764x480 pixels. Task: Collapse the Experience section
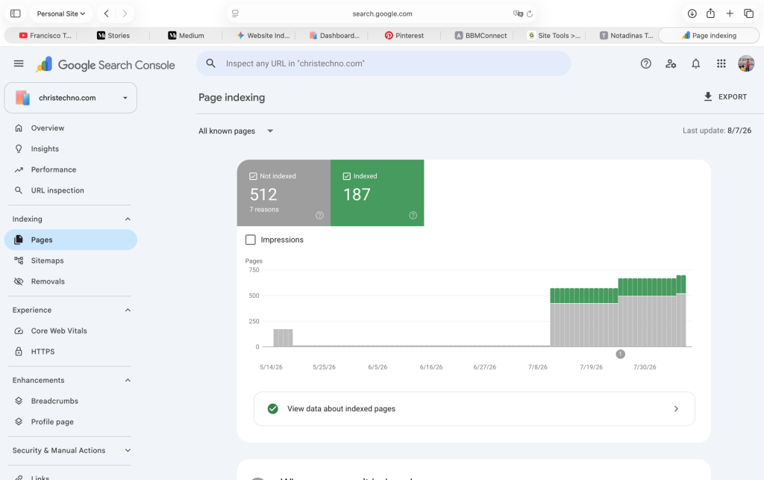click(x=128, y=310)
